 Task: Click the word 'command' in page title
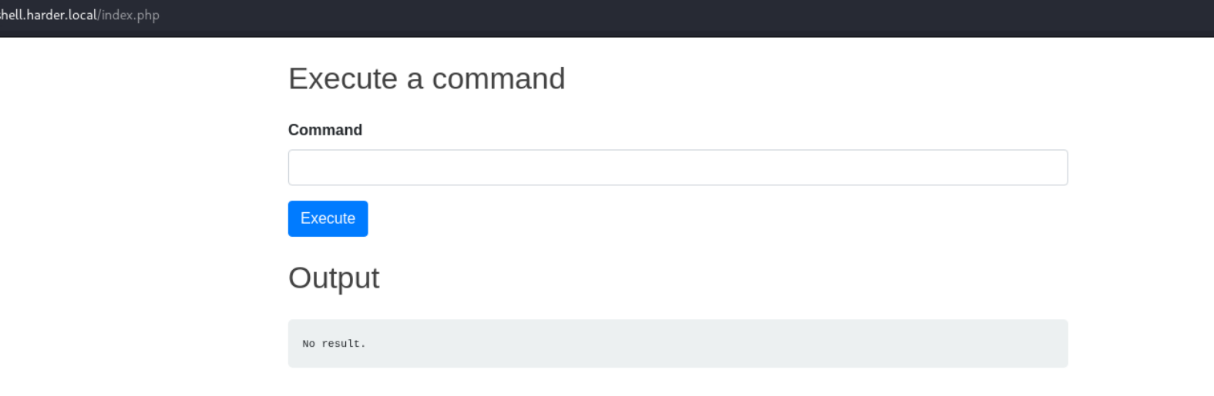click(499, 78)
